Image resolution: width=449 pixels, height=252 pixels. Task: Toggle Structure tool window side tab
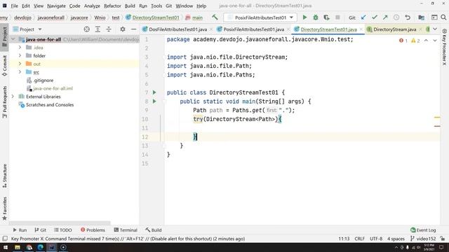(5, 176)
